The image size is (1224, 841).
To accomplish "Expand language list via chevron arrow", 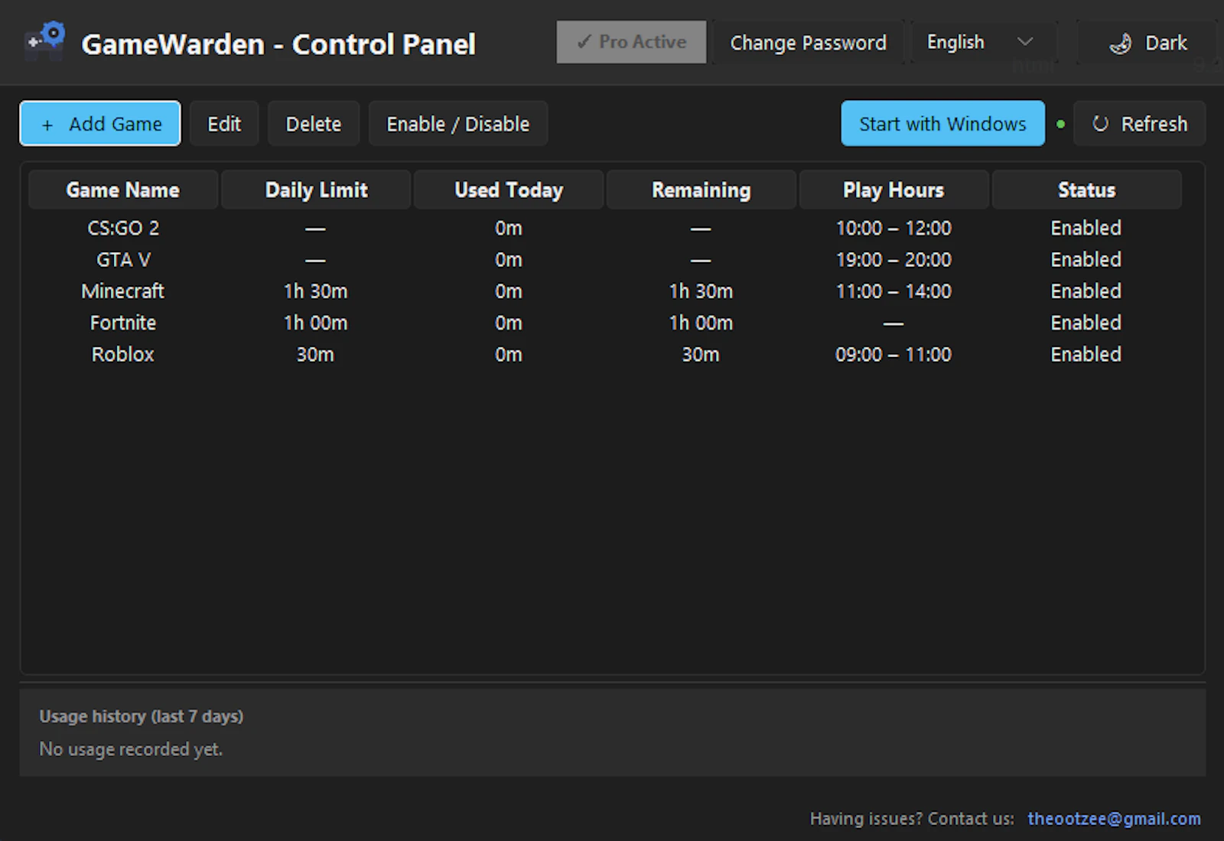I will point(1025,42).
